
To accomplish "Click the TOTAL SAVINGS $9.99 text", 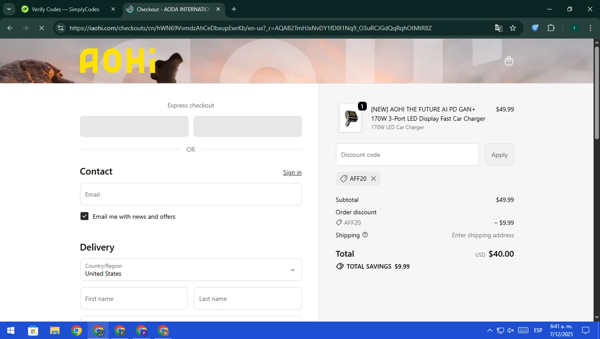I will point(378,267).
